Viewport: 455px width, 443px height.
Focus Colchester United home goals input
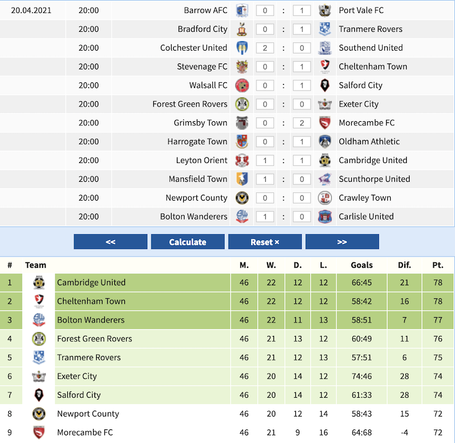(x=265, y=48)
